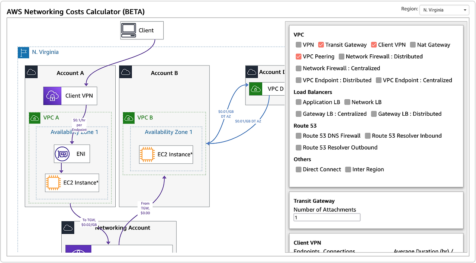
Task: Click the N. Virginia region flag icon
Action: (x=23, y=52)
